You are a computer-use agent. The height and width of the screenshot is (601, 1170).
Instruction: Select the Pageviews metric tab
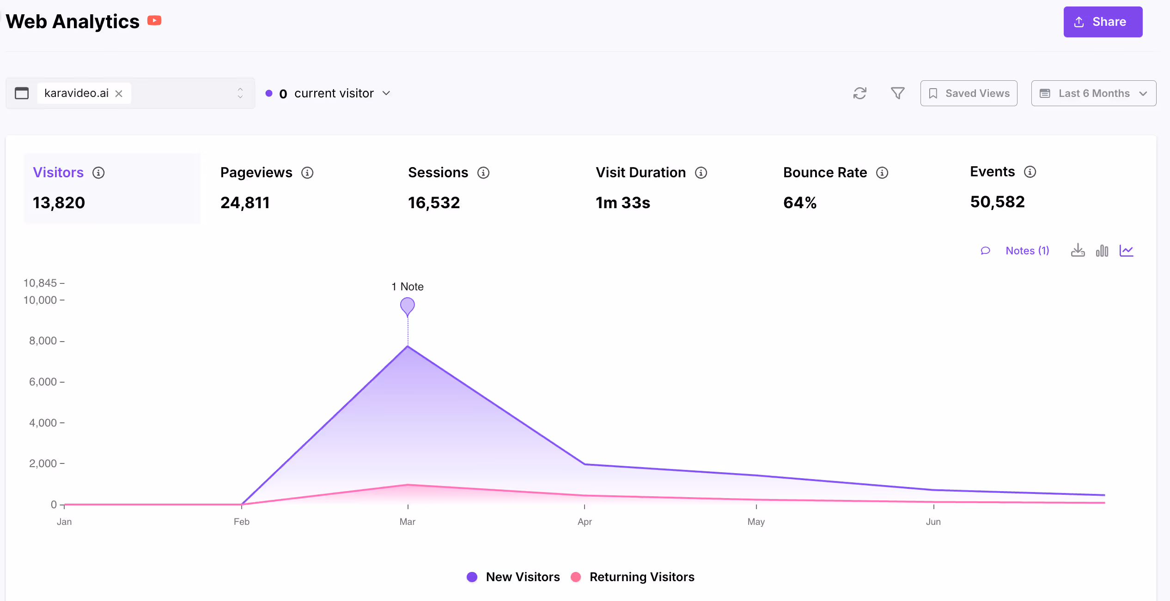(x=256, y=173)
